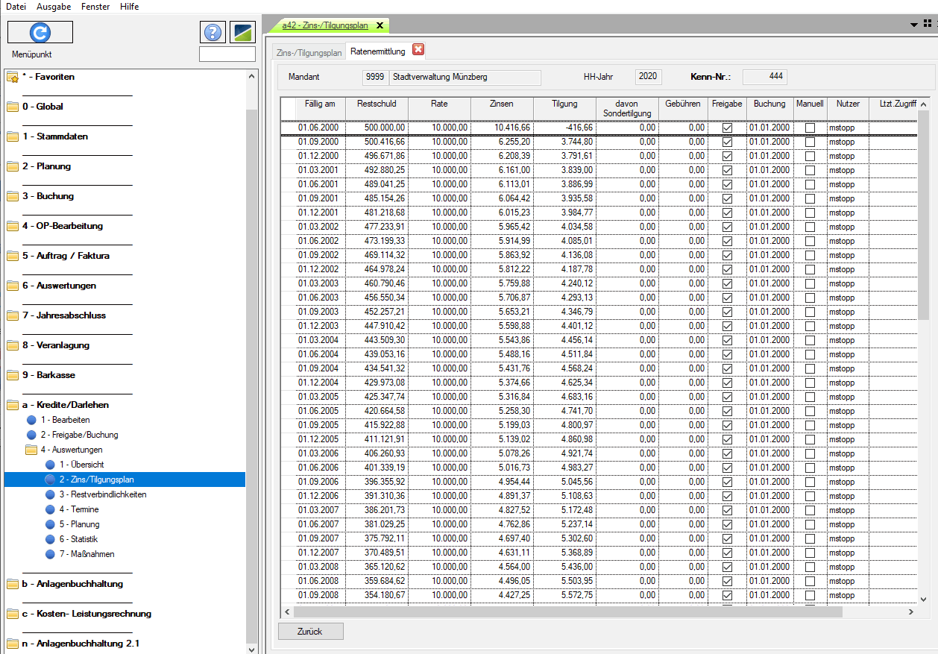
Task: Open the Ausgabe menu
Action: (54, 7)
